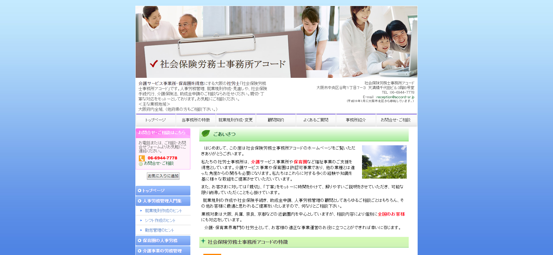The height and width of the screenshot is (255, 553).
Task: Click the reception@accord-sr.jp email link
Action: click(x=395, y=97)
